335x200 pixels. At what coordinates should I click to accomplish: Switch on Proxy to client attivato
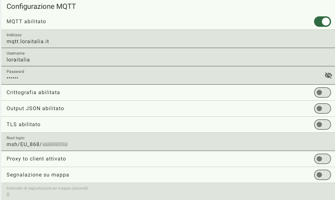click(322, 159)
